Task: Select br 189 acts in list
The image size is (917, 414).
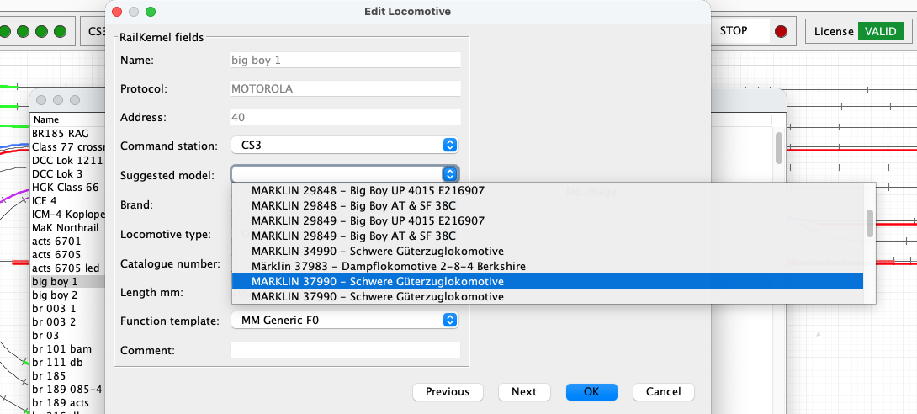Action: (68, 402)
